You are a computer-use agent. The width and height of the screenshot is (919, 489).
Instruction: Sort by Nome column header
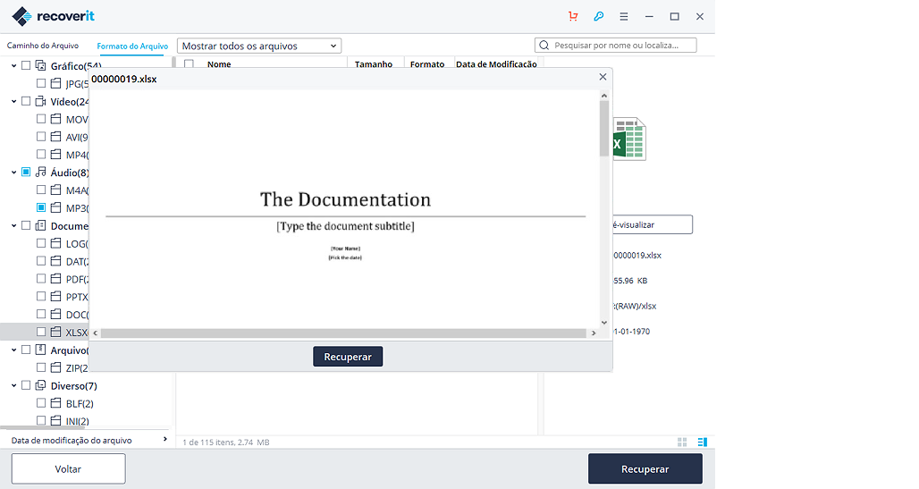pos(219,63)
